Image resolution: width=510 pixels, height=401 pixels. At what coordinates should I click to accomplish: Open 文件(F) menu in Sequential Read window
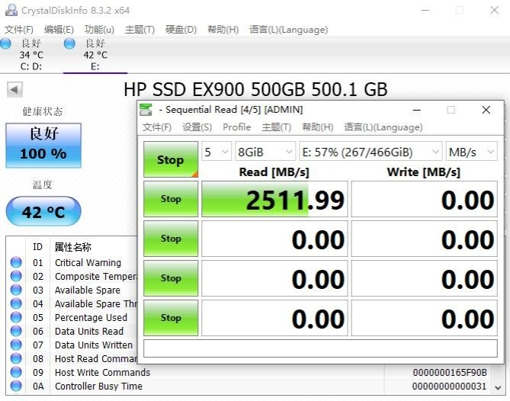click(157, 127)
